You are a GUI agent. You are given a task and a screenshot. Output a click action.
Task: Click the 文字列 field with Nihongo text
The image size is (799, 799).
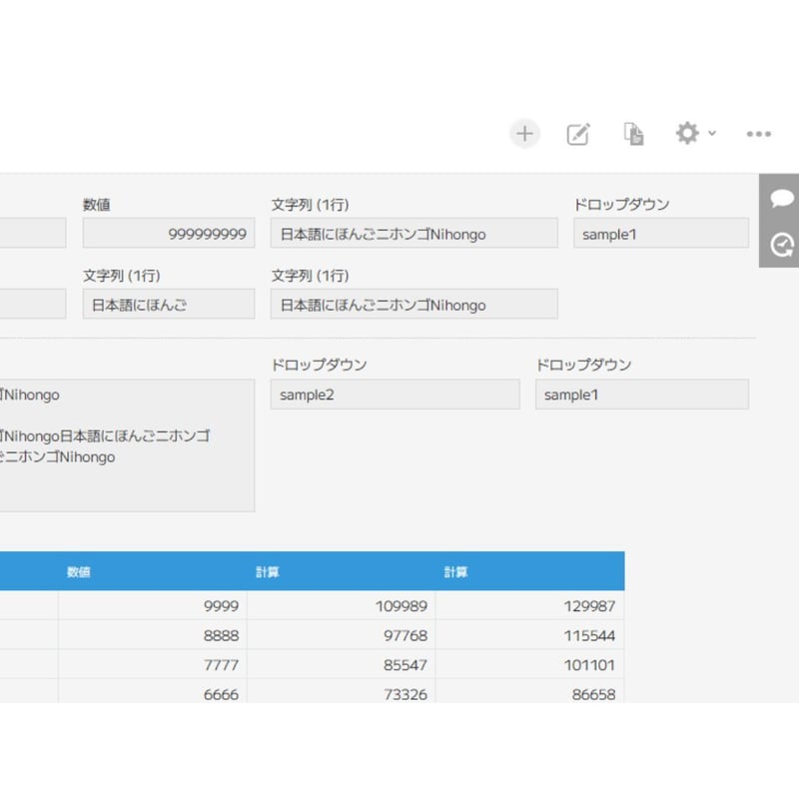tap(414, 233)
